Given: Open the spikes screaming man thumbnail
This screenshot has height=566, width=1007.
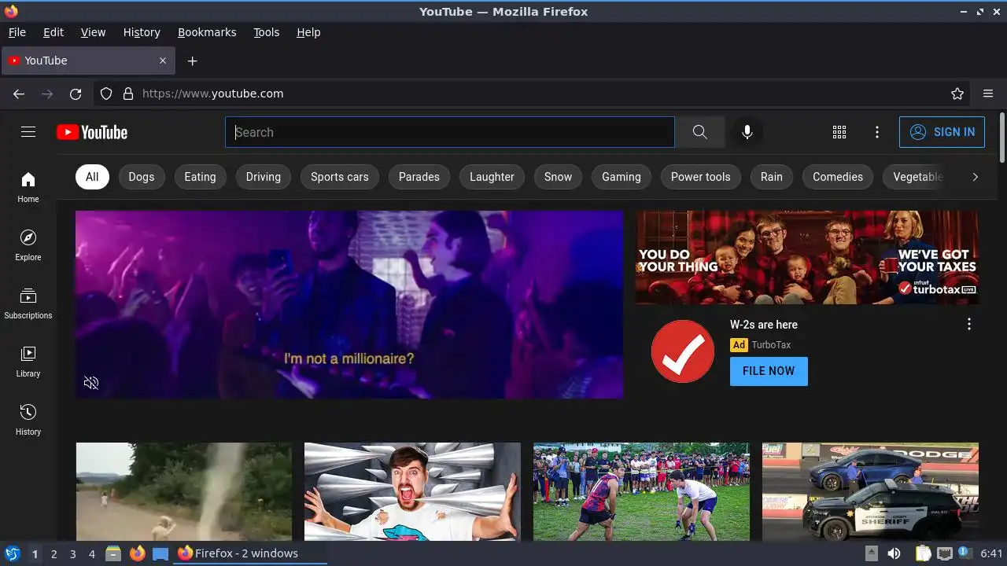Looking at the screenshot, I should [412, 491].
